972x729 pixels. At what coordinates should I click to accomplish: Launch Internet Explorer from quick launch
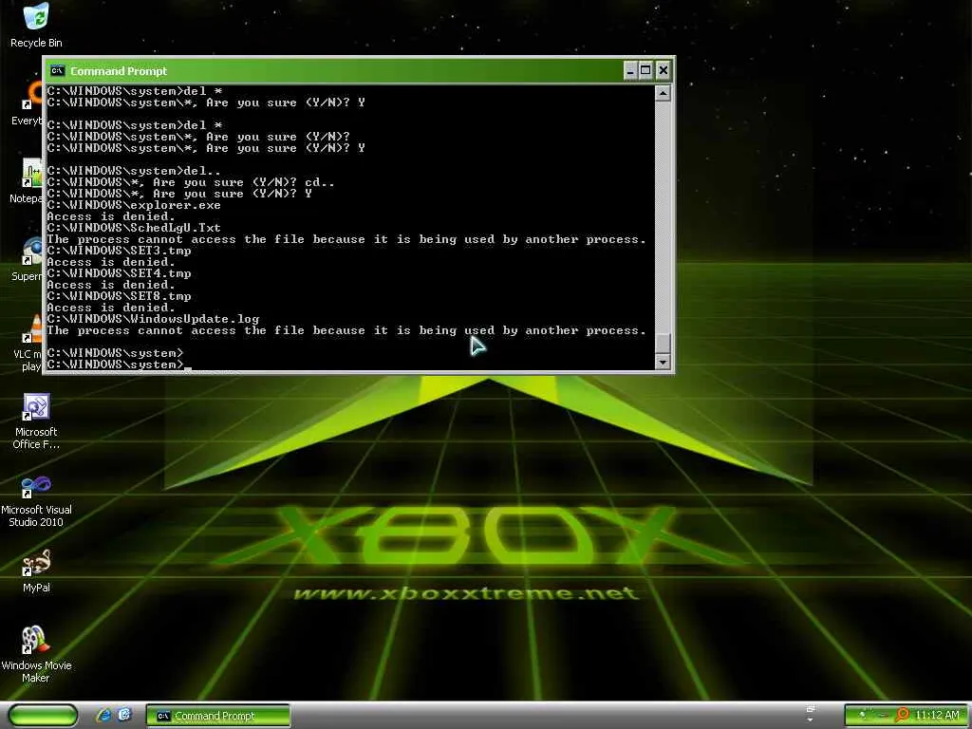(103, 716)
